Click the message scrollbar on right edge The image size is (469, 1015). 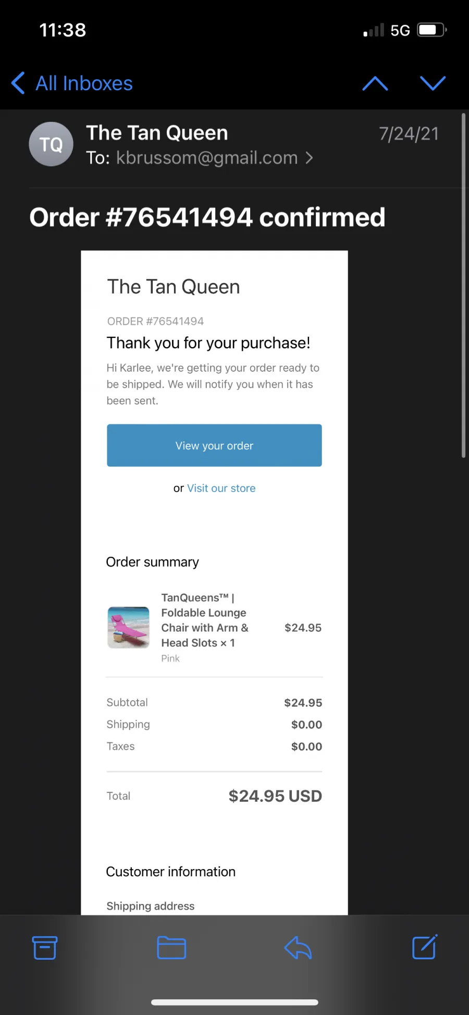[x=463, y=286]
